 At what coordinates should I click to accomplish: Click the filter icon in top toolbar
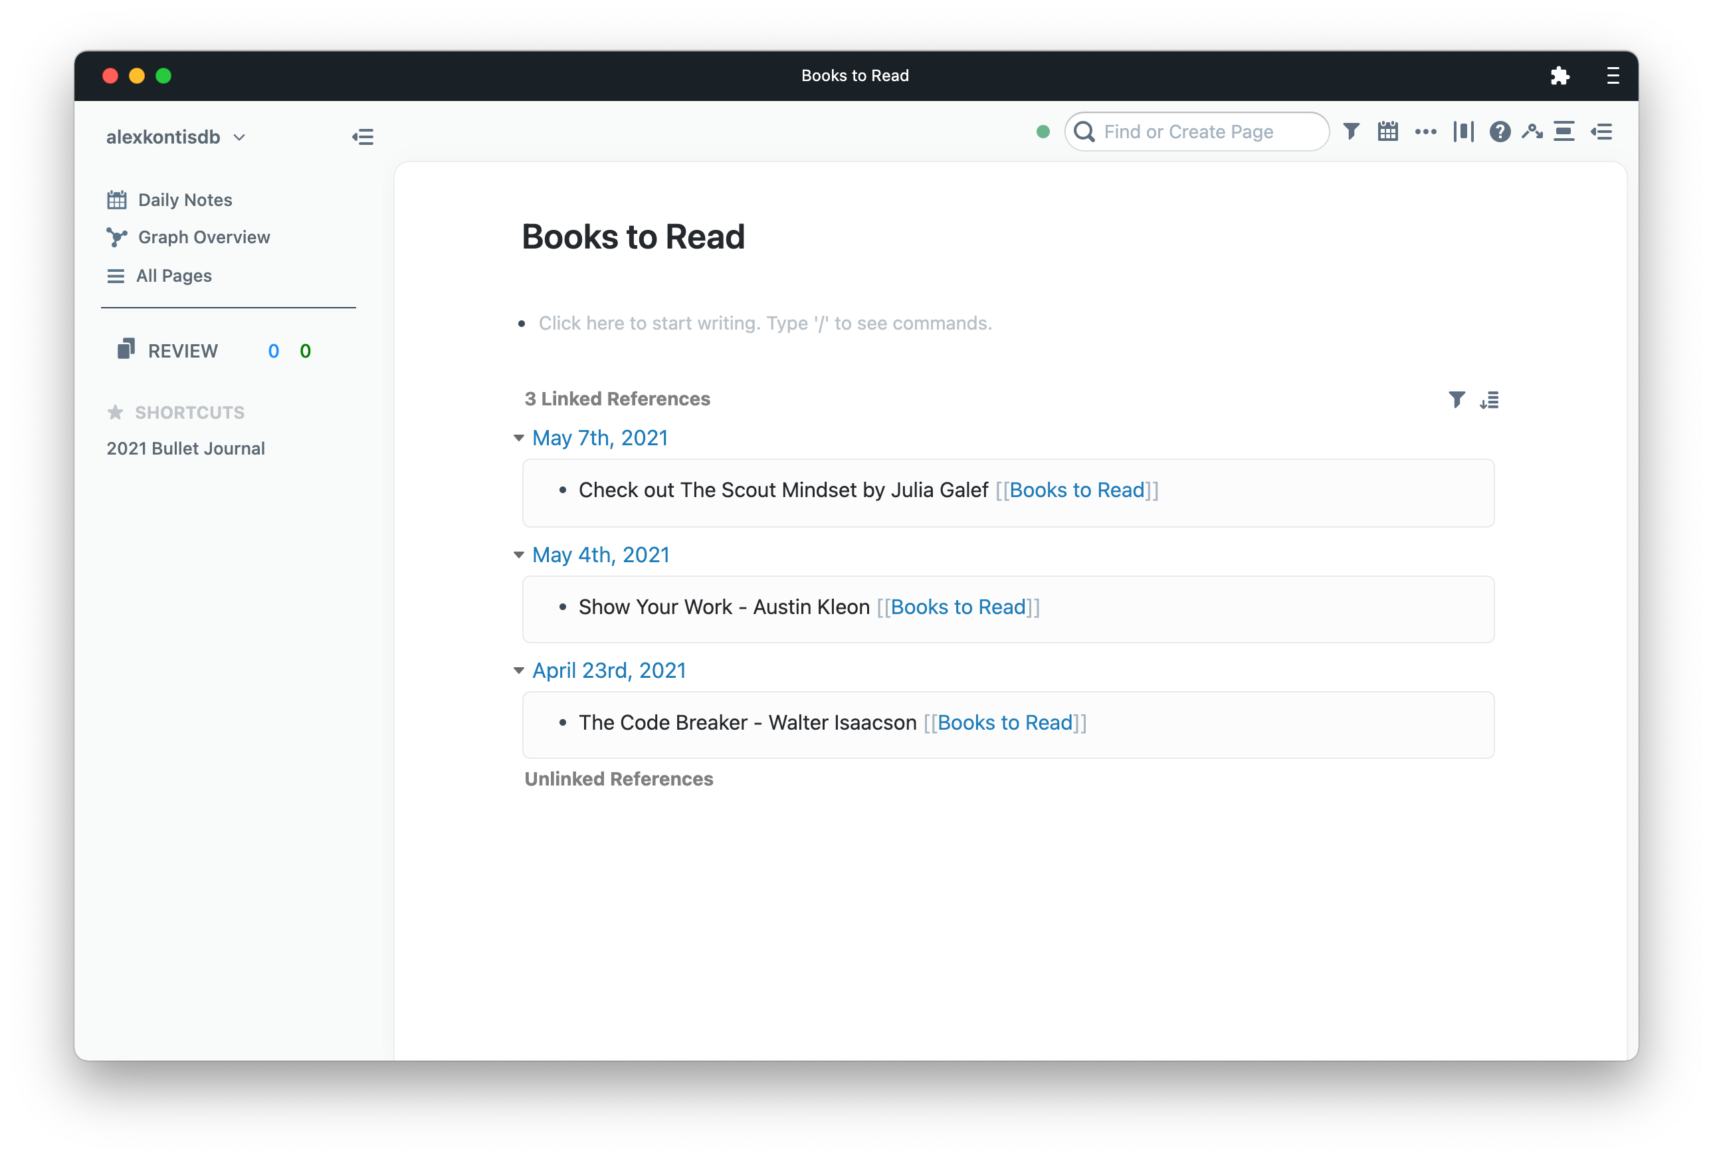[1350, 132]
